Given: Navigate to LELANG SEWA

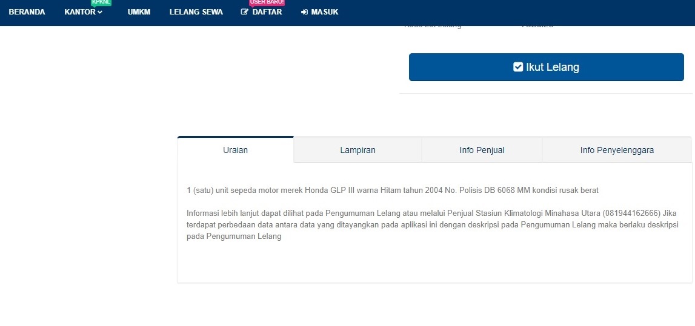Looking at the screenshot, I should pyautogui.click(x=196, y=12).
